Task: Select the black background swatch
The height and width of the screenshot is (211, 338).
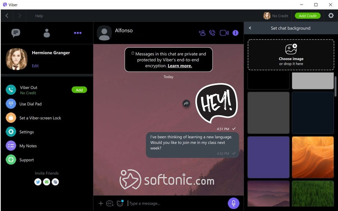Action: (x=268, y=81)
